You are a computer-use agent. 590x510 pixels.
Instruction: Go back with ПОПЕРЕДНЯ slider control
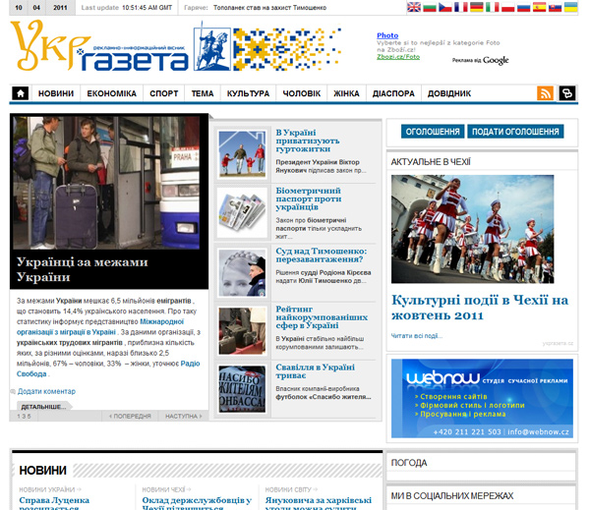tap(132, 416)
